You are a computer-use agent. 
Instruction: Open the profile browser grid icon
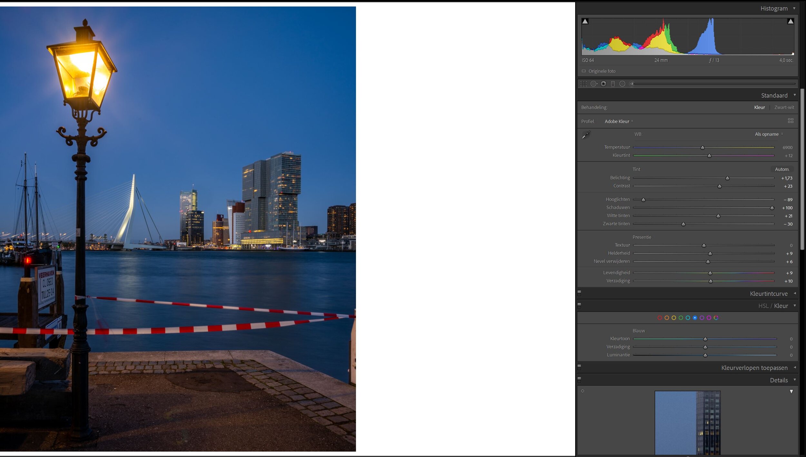791,121
